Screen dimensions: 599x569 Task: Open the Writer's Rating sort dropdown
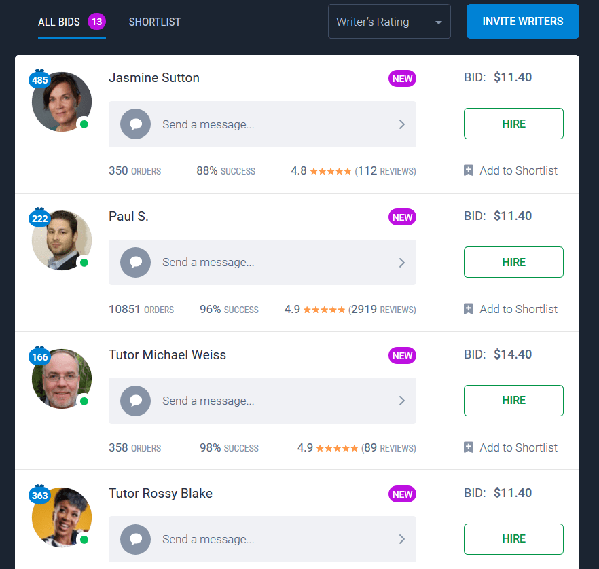[x=389, y=22]
